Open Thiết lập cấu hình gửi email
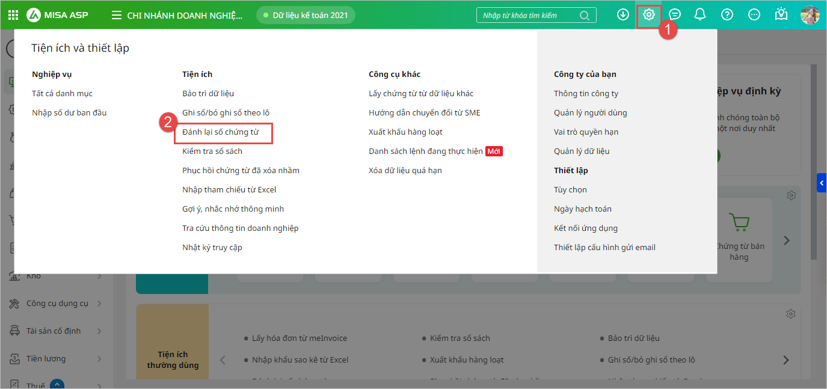The width and height of the screenshot is (827, 389). [604, 248]
